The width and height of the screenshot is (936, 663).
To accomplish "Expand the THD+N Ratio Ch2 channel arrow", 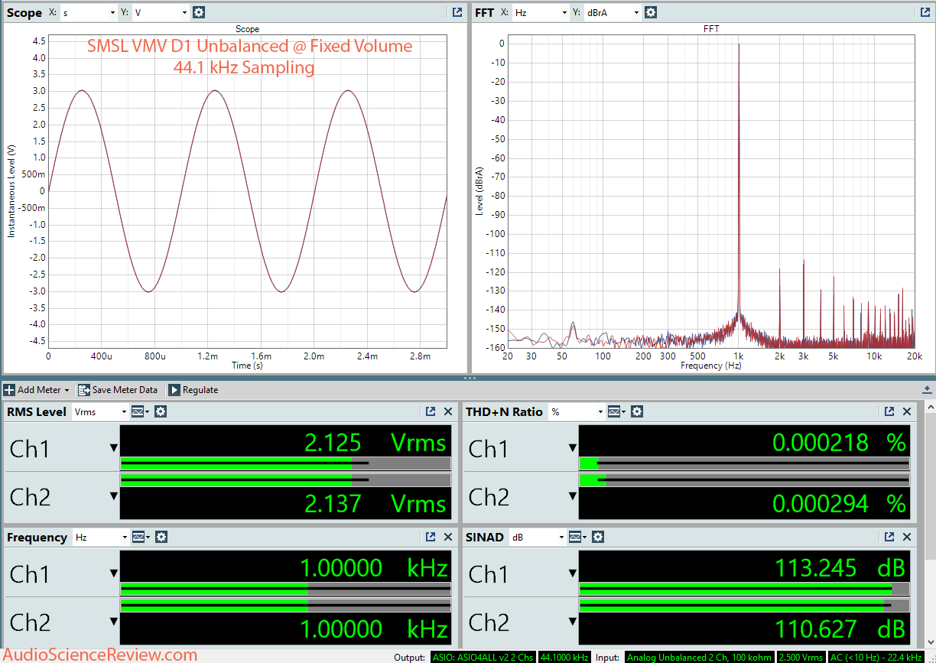I will [573, 496].
